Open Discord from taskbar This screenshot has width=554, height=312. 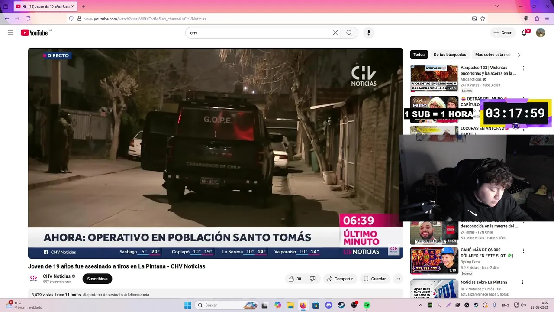[x=329, y=305]
